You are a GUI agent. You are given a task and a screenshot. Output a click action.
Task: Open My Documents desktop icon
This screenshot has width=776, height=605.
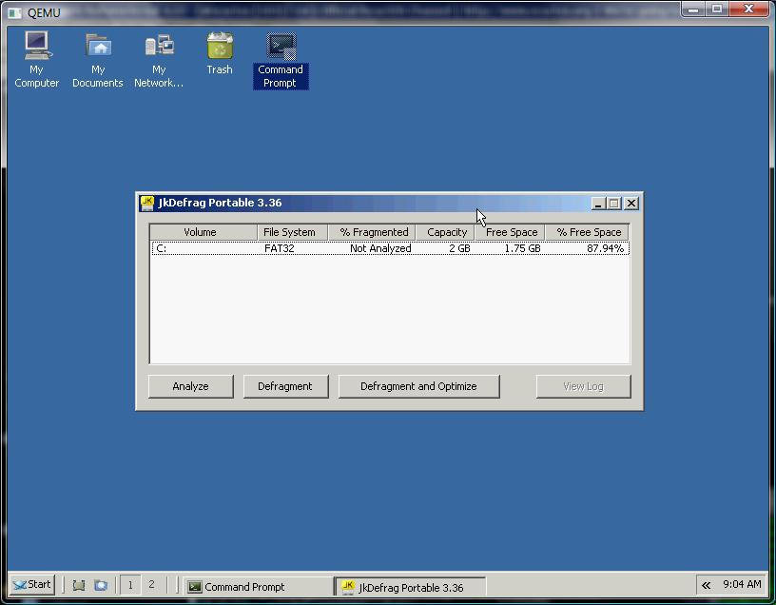coord(98,48)
